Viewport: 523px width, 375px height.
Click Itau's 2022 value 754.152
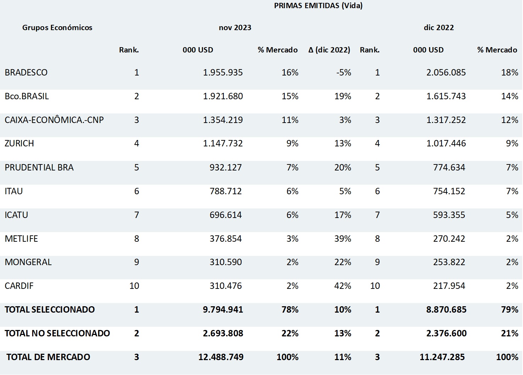click(x=449, y=191)
